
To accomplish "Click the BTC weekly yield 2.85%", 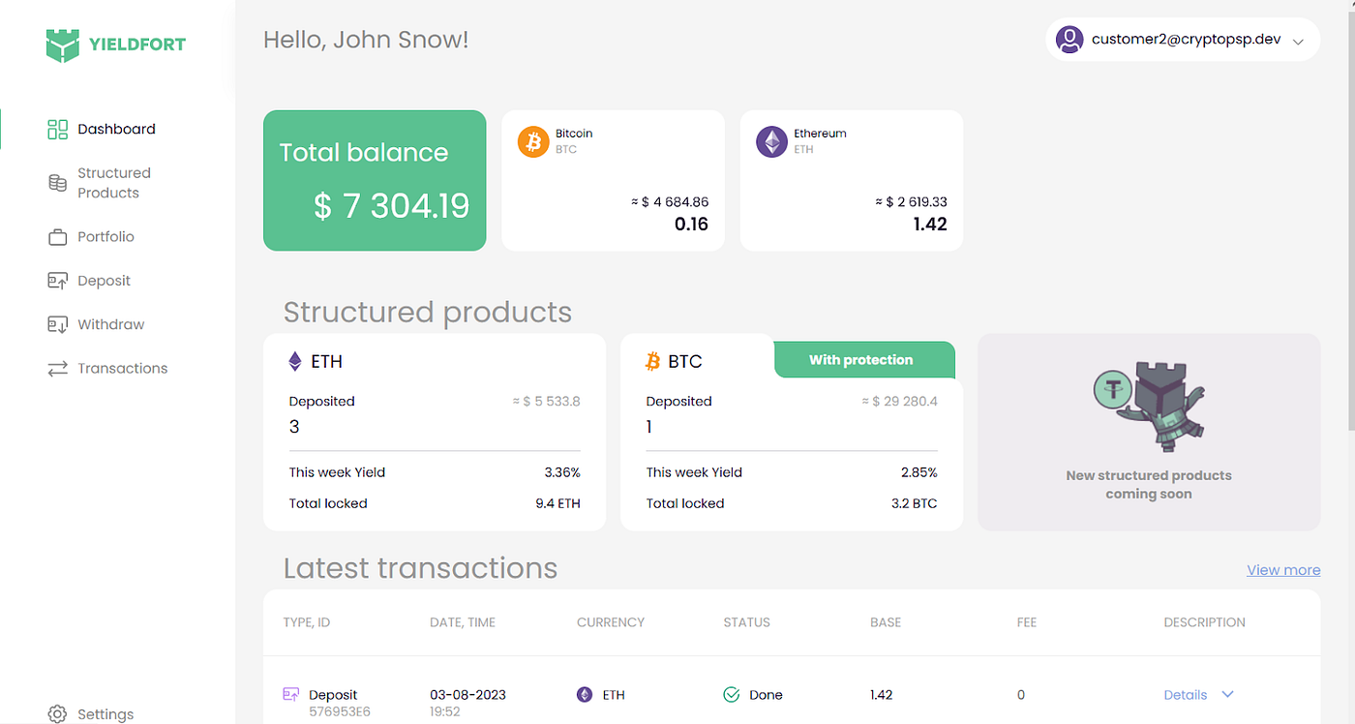I will point(919,472).
